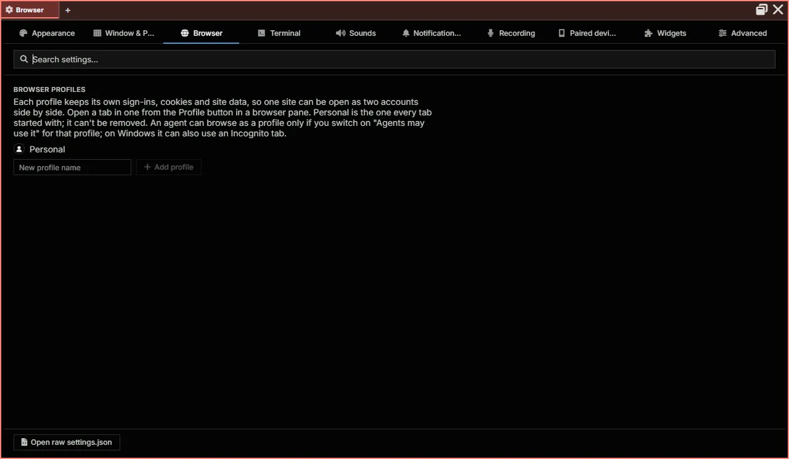This screenshot has height=459, width=789.
Task: Select the Browser settings tab
Action: point(202,33)
